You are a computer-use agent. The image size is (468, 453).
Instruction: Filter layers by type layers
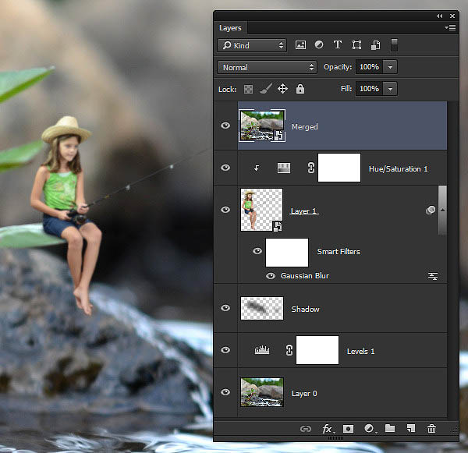coord(338,46)
